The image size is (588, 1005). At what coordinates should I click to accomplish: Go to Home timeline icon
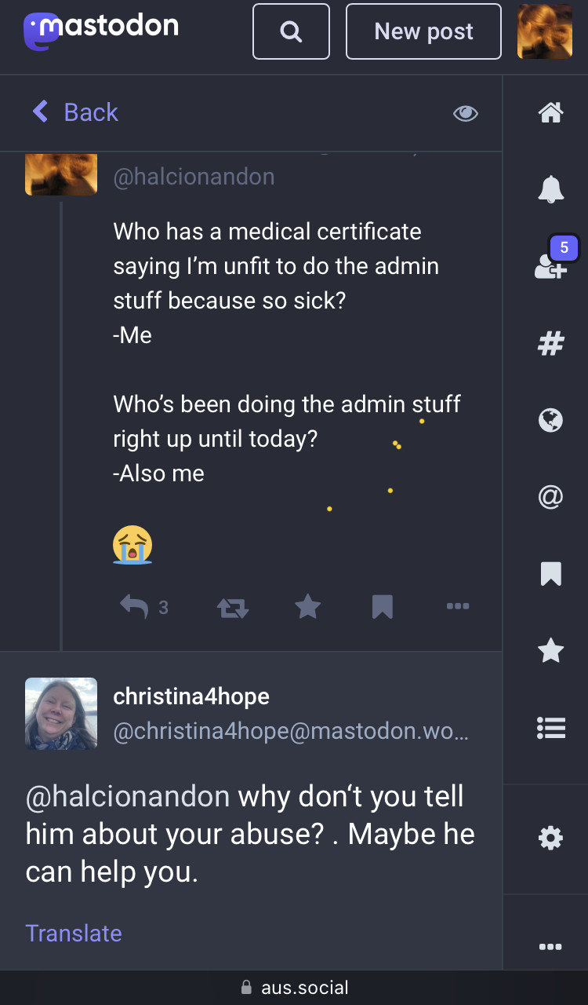coord(550,113)
